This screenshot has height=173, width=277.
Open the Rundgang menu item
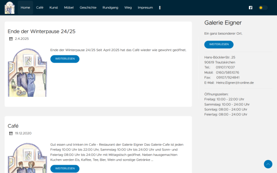(x=110, y=7)
